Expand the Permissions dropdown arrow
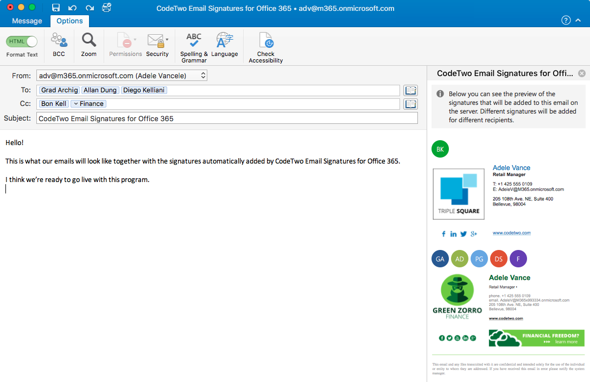This screenshot has height=382, width=590. 135,39
